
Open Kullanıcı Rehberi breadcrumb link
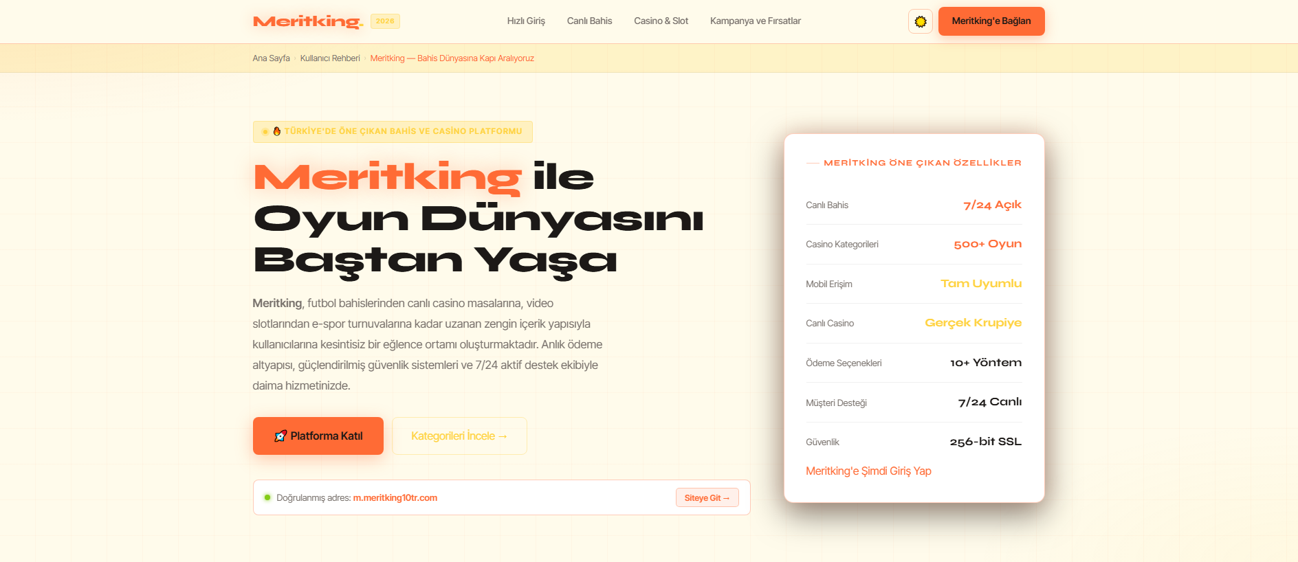point(330,58)
